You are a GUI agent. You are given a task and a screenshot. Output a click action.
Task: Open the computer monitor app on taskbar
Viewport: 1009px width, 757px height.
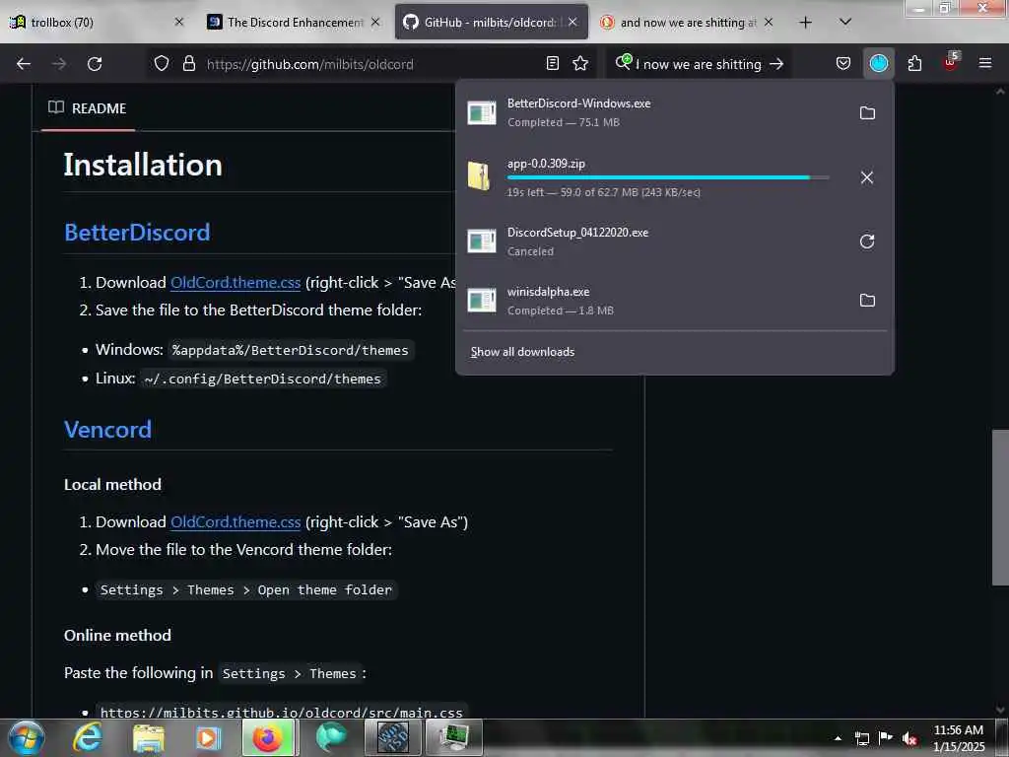pos(454,737)
